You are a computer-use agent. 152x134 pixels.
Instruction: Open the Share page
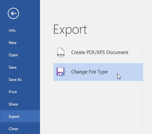pos(13,104)
